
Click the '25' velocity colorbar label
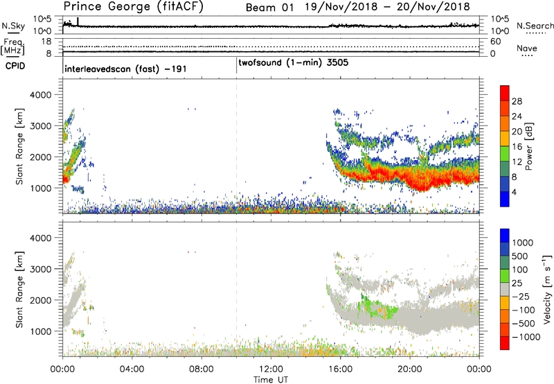pos(517,283)
